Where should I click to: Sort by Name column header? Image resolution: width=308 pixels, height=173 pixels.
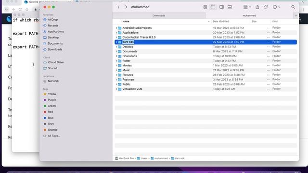[126, 21]
